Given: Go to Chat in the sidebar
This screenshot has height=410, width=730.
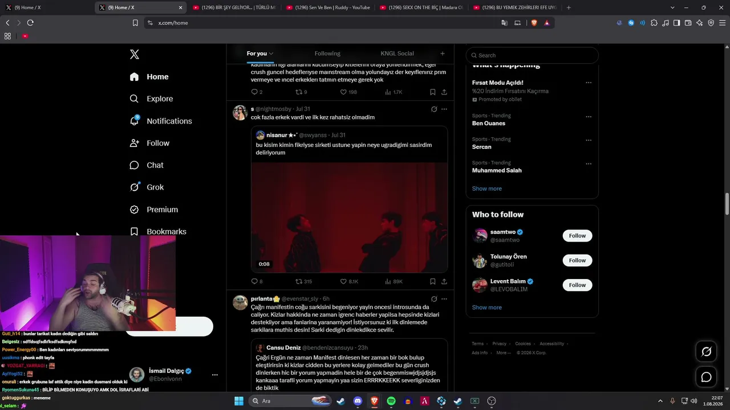Looking at the screenshot, I should (147, 165).
